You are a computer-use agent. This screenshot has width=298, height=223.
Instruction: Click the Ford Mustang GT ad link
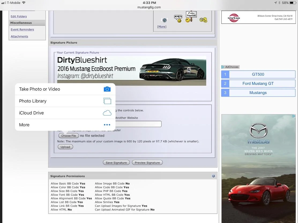[x=258, y=84]
